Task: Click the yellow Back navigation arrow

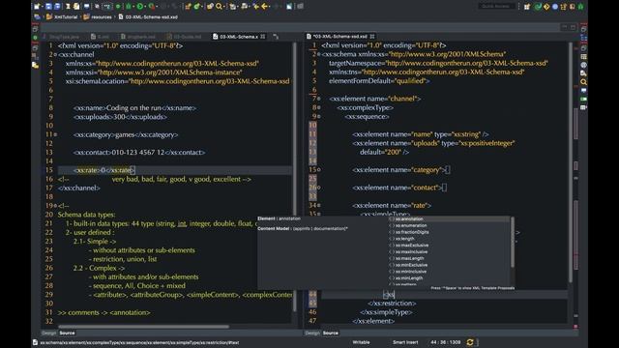Action: pyautogui.click(x=265, y=7)
